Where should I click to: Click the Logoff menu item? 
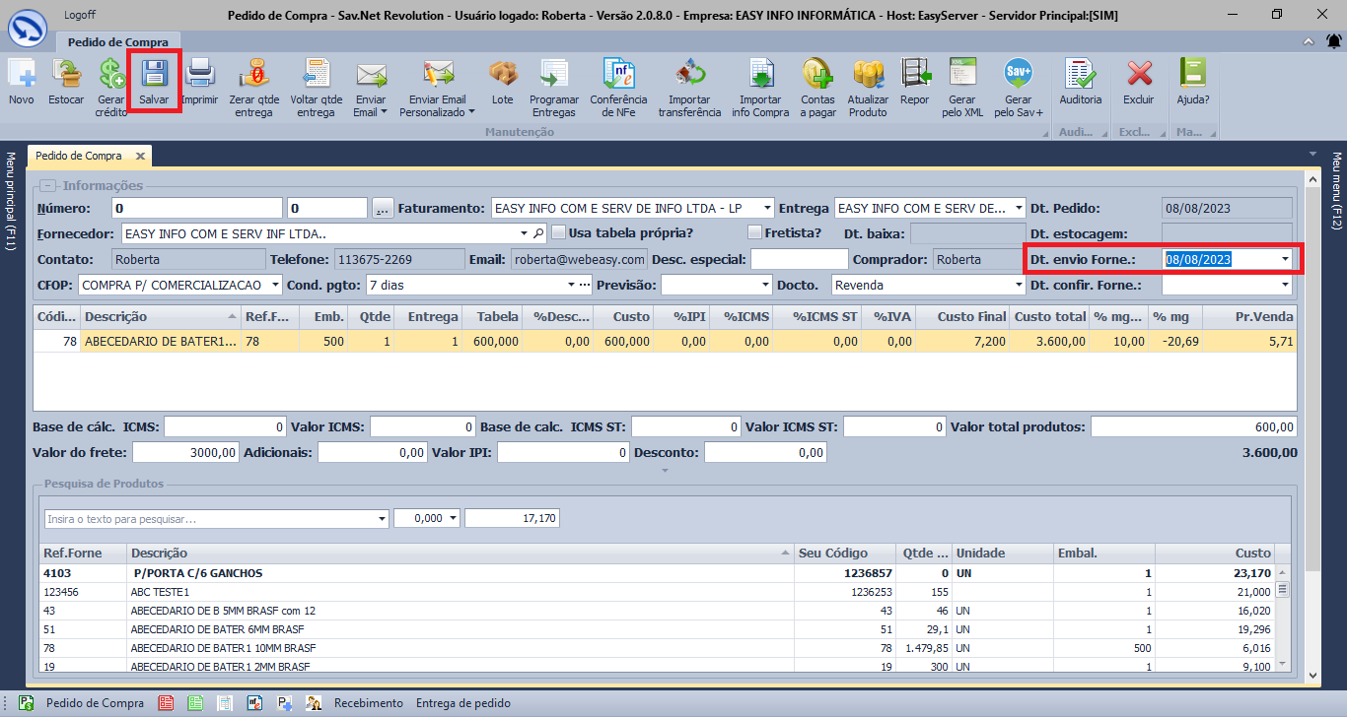[80, 16]
